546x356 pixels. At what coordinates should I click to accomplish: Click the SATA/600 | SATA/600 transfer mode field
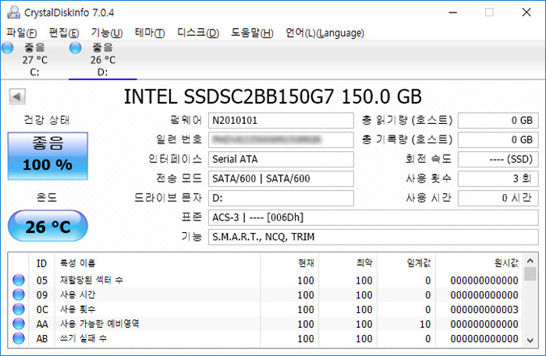(281, 178)
